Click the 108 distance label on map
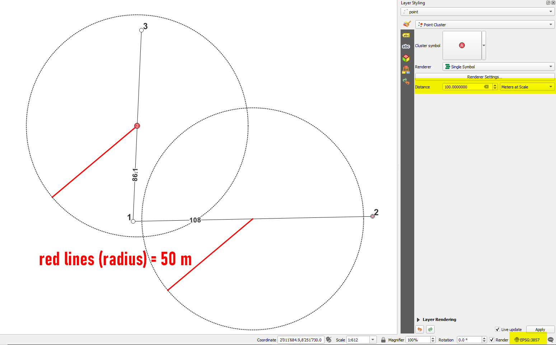Viewport: 556px width, 345px height. [x=195, y=220]
